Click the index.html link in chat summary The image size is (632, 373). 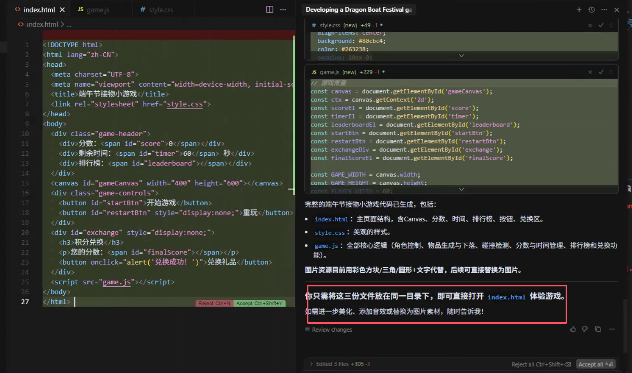pos(331,219)
